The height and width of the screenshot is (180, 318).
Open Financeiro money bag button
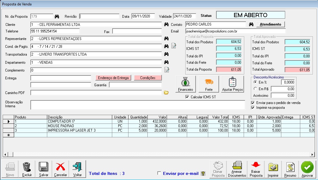186,84
